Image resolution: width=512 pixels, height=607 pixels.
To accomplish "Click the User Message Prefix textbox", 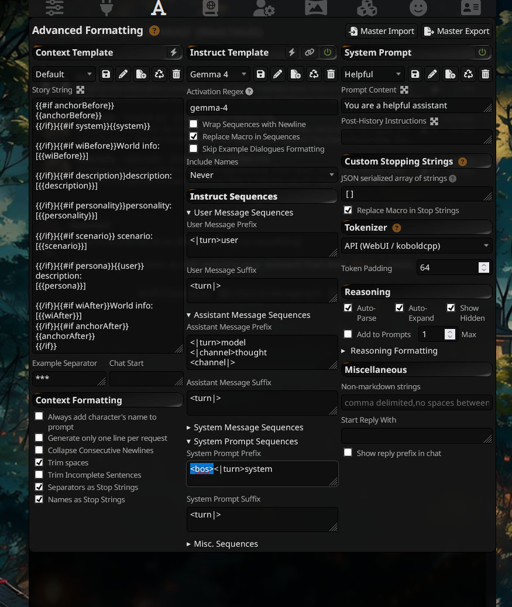I will 262,245.
